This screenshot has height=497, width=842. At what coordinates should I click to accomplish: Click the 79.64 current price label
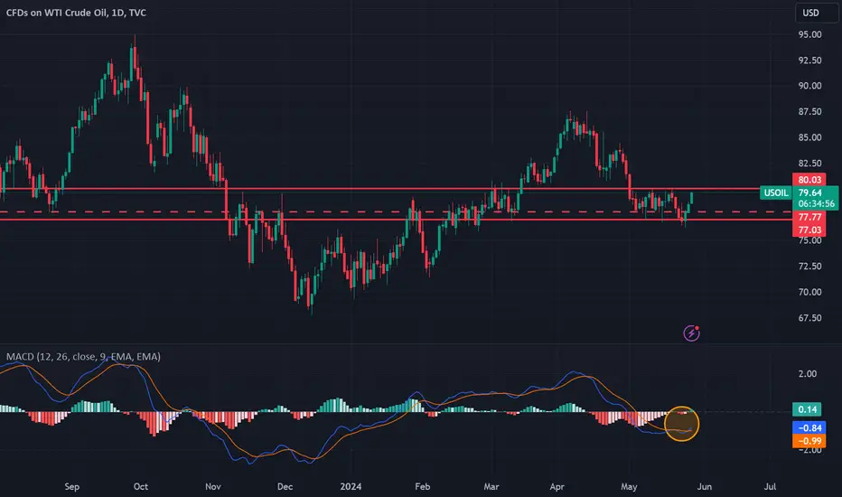809,192
